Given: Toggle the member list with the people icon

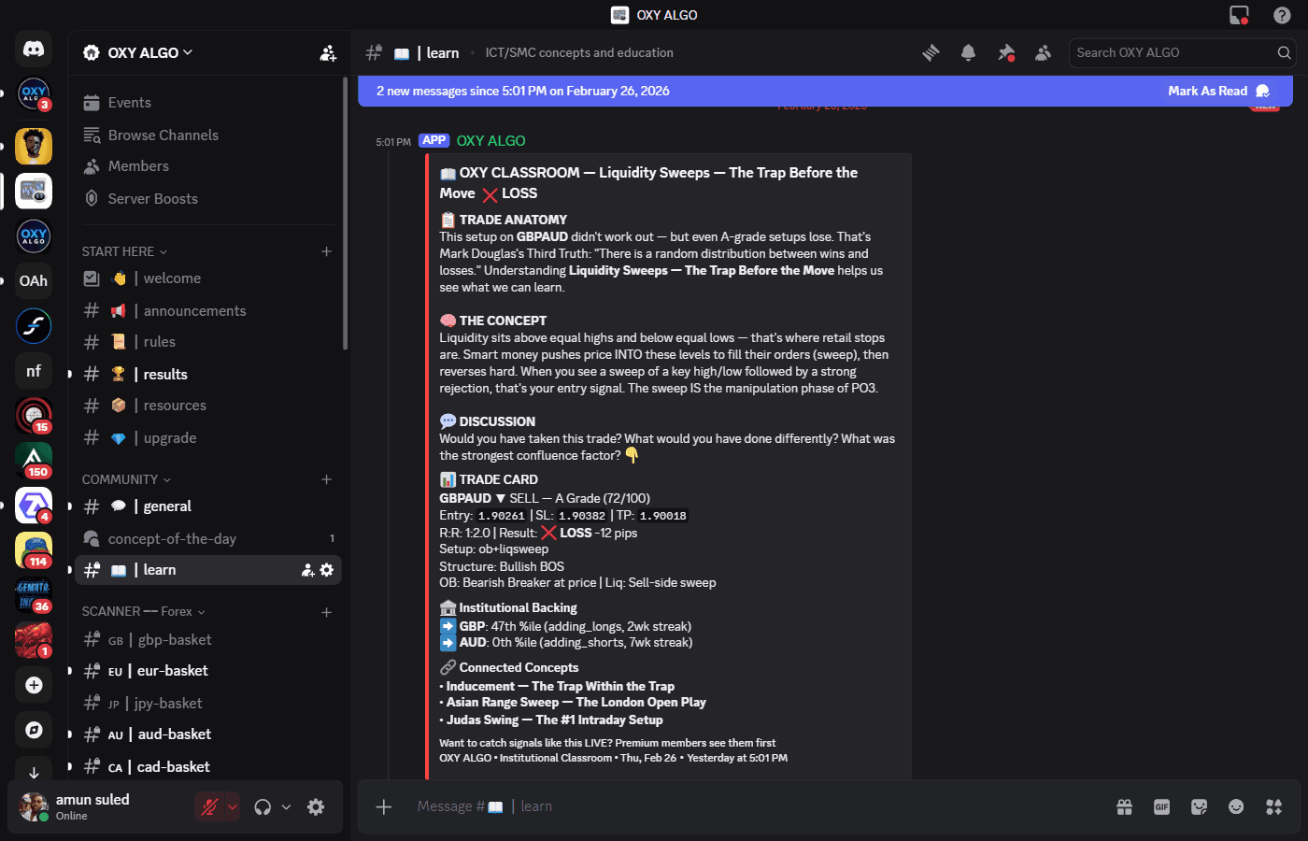Looking at the screenshot, I should click(1043, 53).
